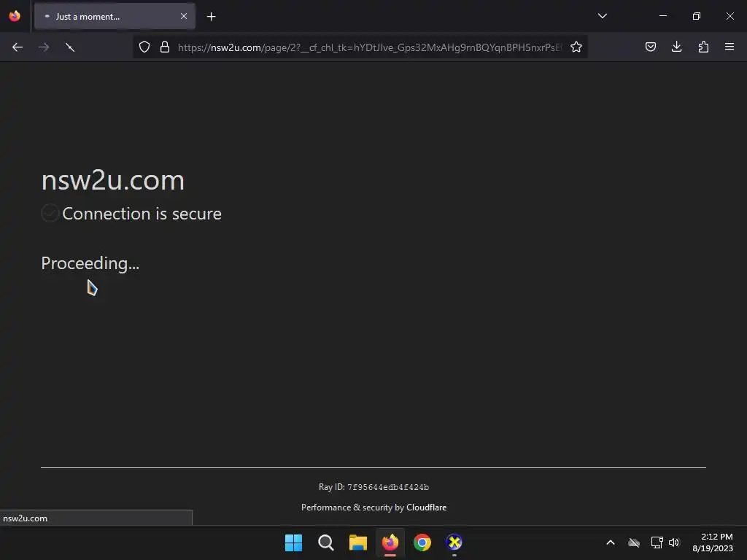Save page to Pocket
The image size is (747, 560).
[x=651, y=47]
